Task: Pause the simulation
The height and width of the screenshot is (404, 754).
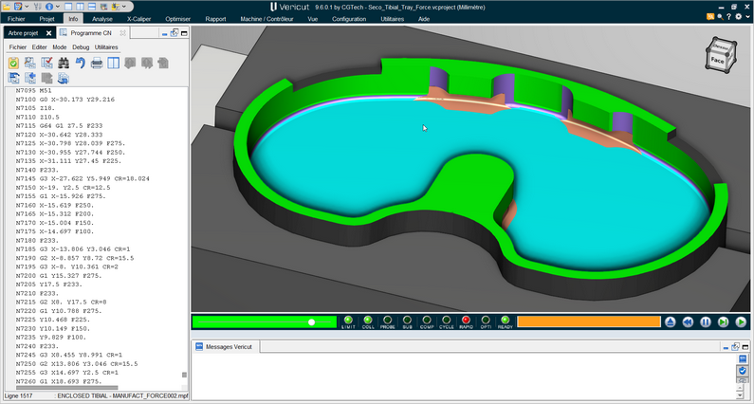Action: tap(706, 322)
